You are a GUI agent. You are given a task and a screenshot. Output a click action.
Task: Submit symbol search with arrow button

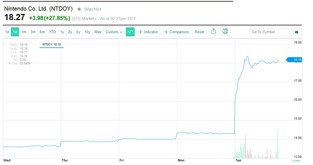[x=297, y=32]
